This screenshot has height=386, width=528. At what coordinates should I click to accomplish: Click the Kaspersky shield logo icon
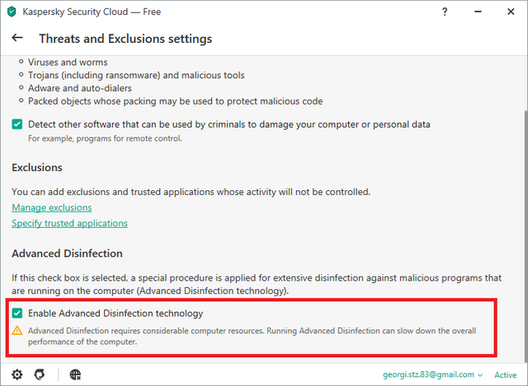coord(12,12)
